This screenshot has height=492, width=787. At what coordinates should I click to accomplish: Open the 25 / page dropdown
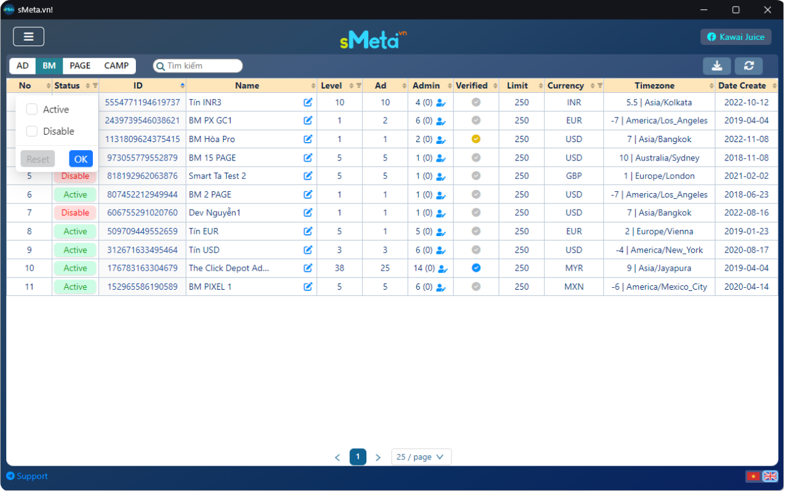(x=421, y=457)
